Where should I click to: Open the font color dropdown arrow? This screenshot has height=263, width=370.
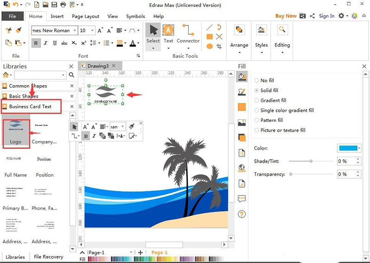tap(138, 43)
